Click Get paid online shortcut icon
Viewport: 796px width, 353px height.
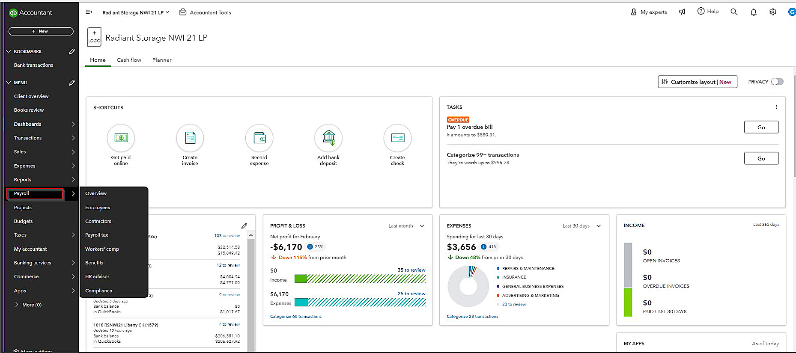(x=121, y=138)
